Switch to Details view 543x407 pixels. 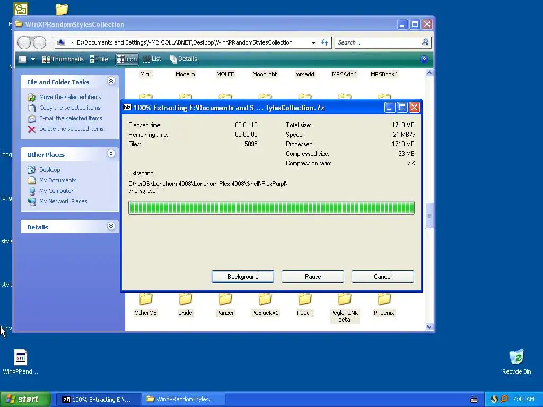(183, 59)
